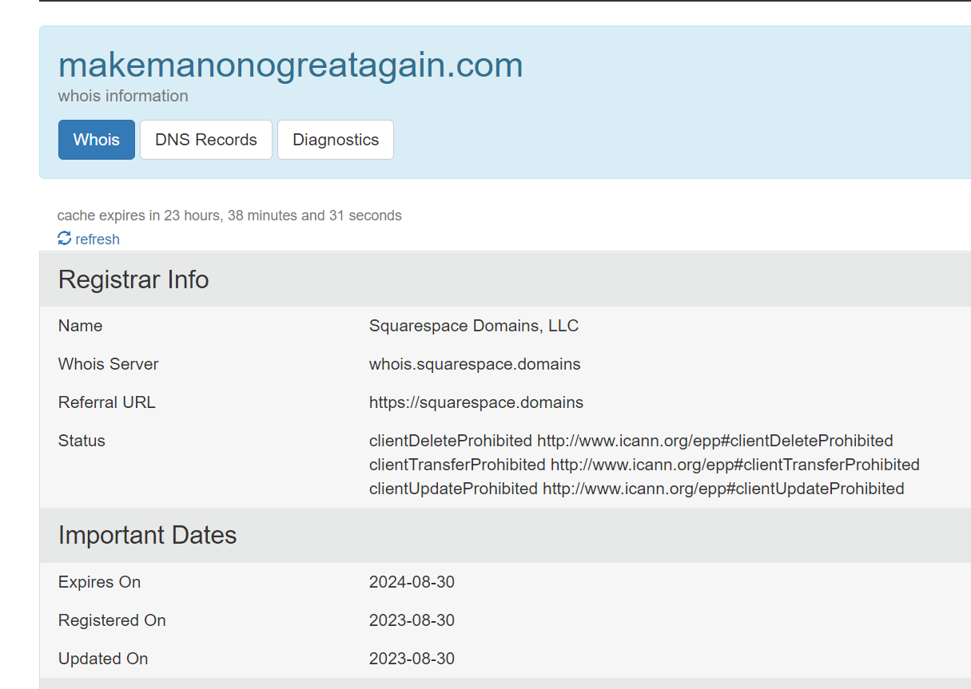Click the clientTransferProhibited status line
Image resolution: width=971 pixels, height=689 pixels.
[644, 465]
